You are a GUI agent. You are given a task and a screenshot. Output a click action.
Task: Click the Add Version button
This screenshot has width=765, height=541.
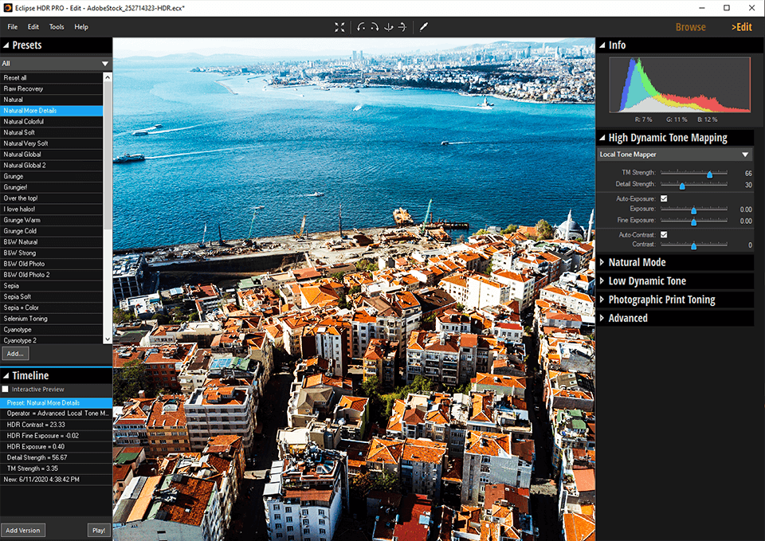pyautogui.click(x=22, y=530)
